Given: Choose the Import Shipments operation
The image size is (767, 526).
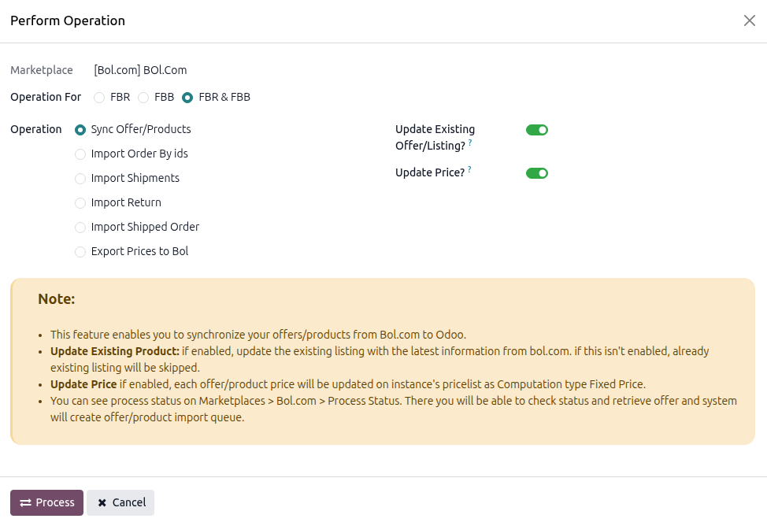Looking at the screenshot, I should (x=80, y=179).
